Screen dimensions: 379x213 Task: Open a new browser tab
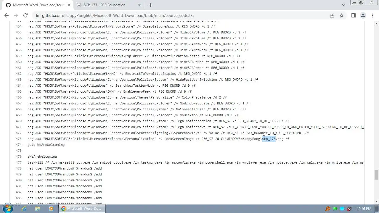[x=150, y=5]
